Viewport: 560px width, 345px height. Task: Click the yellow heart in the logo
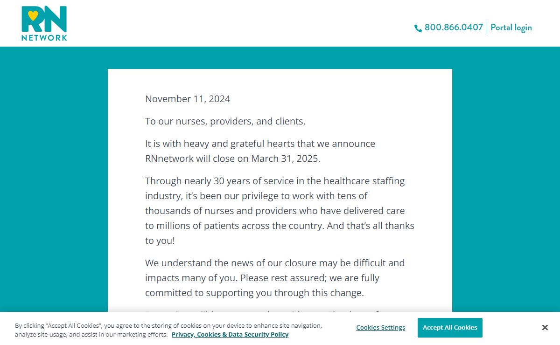coord(33,16)
